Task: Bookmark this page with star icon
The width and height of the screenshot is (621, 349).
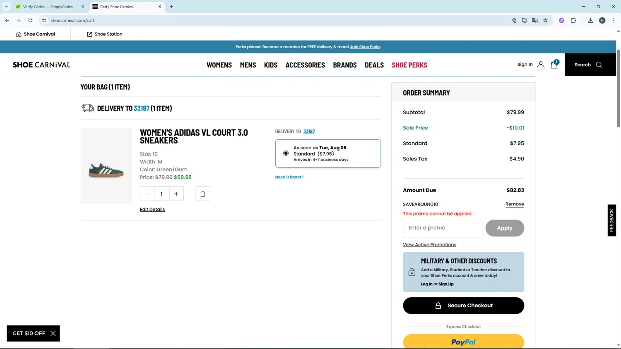Action: click(x=545, y=20)
